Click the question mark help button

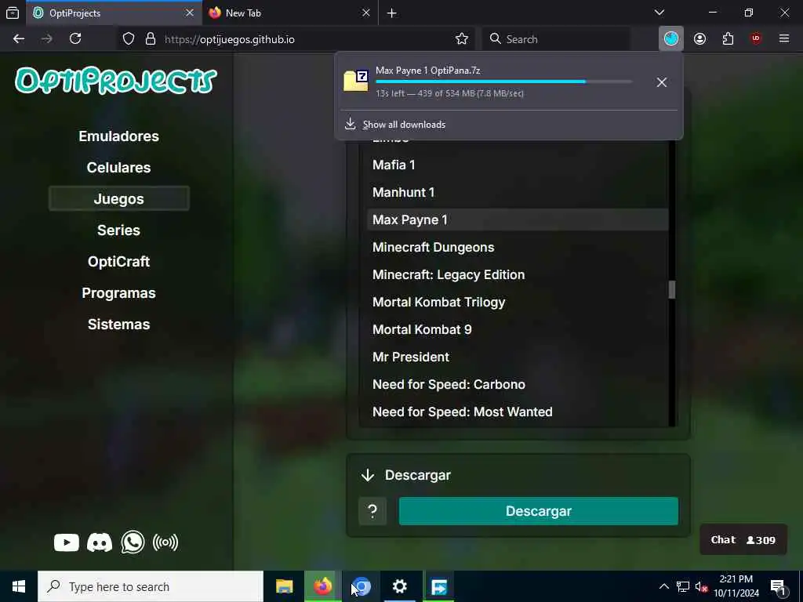pyautogui.click(x=372, y=511)
